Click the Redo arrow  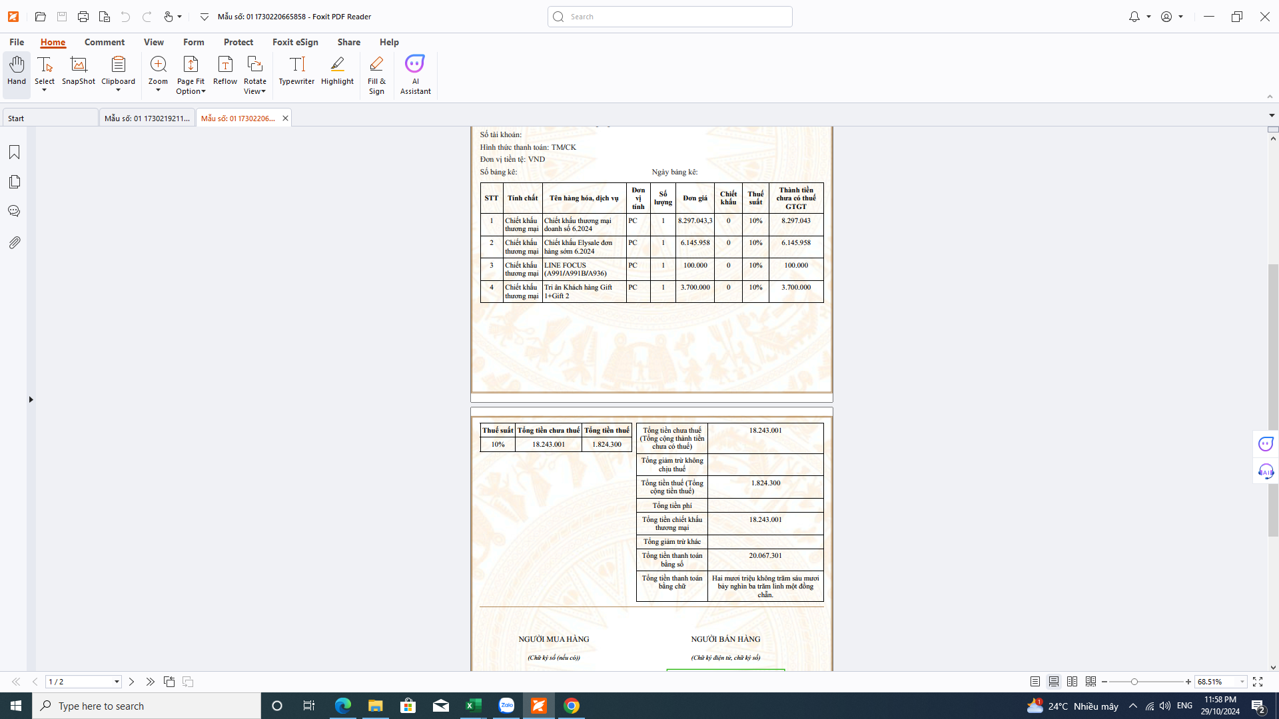(147, 17)
